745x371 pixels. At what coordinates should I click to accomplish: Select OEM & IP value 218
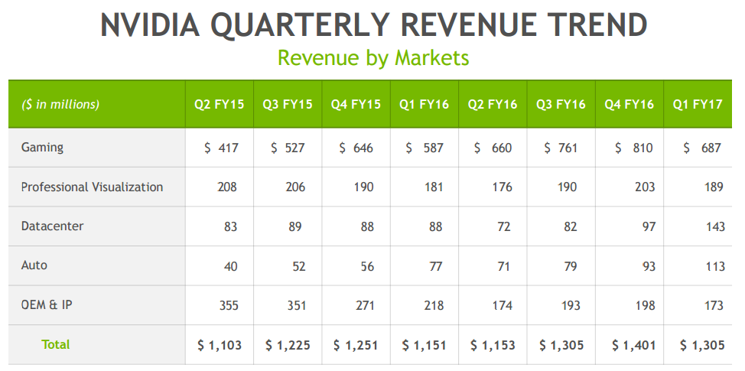[434, 305]
